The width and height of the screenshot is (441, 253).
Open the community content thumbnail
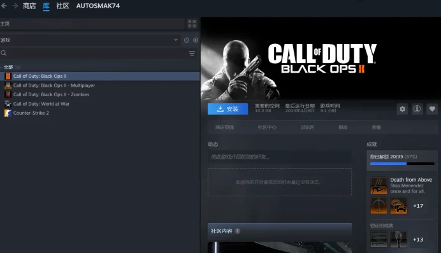coord(280,247)
